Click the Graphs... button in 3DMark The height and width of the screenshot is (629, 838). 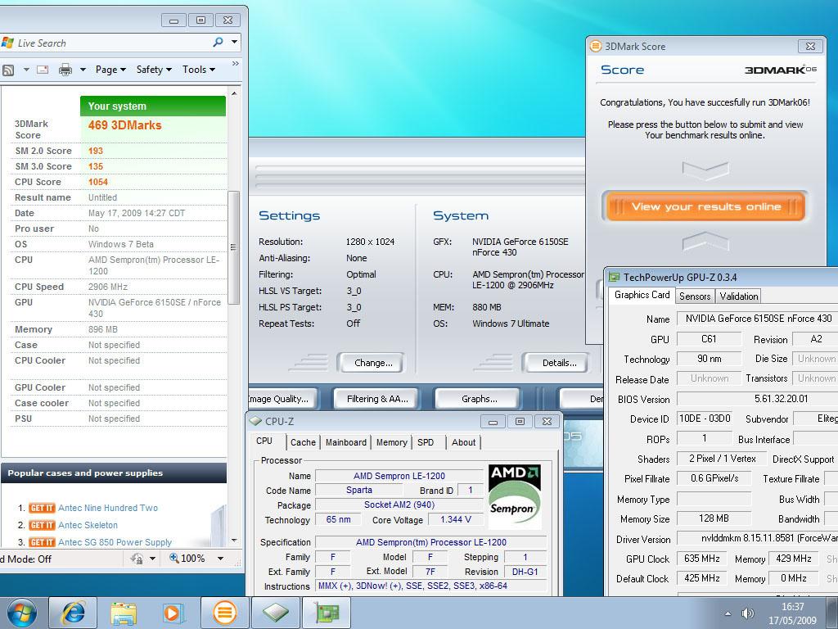pyautogui.click(x=479, y=399)
